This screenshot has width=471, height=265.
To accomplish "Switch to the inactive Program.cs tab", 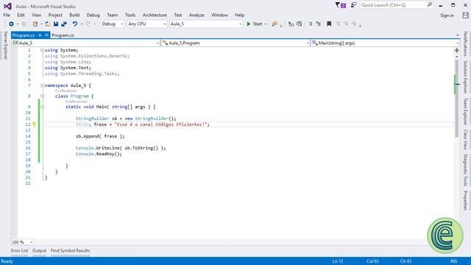I will point(63,35).
